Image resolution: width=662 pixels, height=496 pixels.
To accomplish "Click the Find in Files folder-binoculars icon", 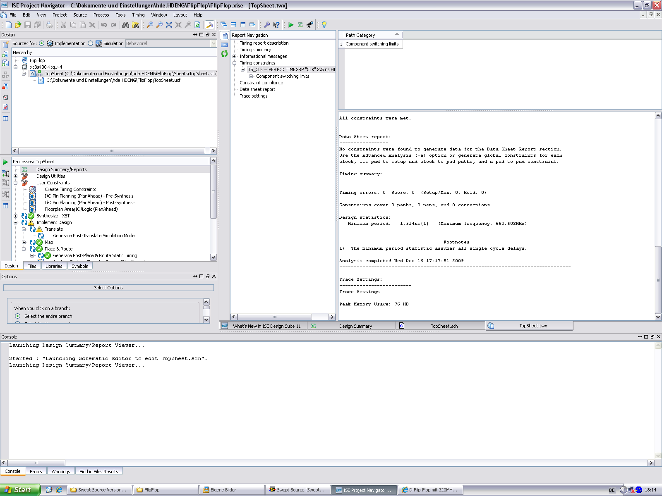I will click(x=135, y=25).
